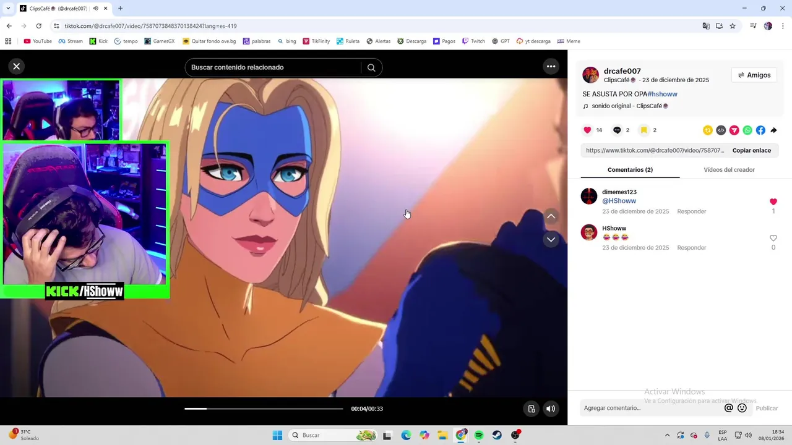Go back in browser history

click(x=9, y=26)
